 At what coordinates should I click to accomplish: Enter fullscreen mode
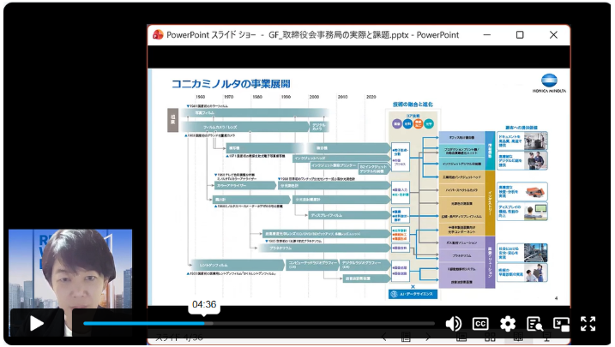click(x=588, y=324)
